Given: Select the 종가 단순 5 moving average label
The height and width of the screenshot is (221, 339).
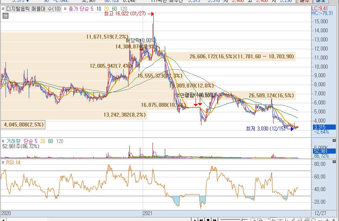Looking at the screenshot, I should click(81, 9).
